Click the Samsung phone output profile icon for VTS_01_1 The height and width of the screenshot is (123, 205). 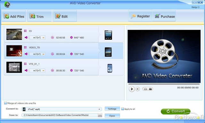(110, 68)
